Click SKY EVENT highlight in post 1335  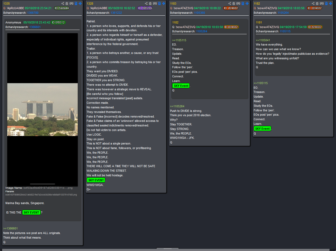31,212
